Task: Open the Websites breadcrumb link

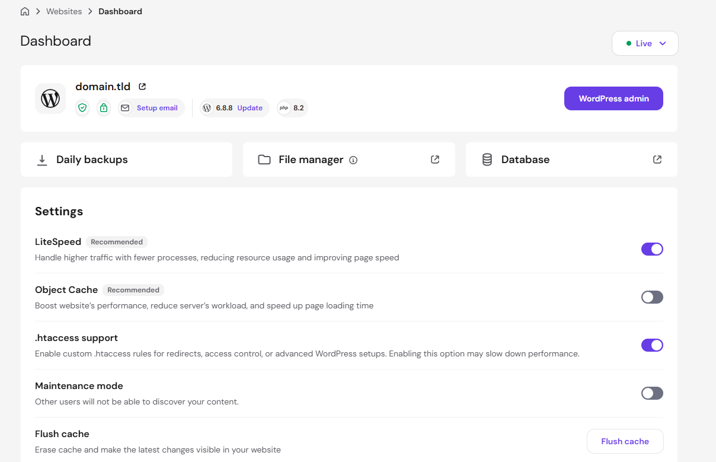Action: (64, 11)
